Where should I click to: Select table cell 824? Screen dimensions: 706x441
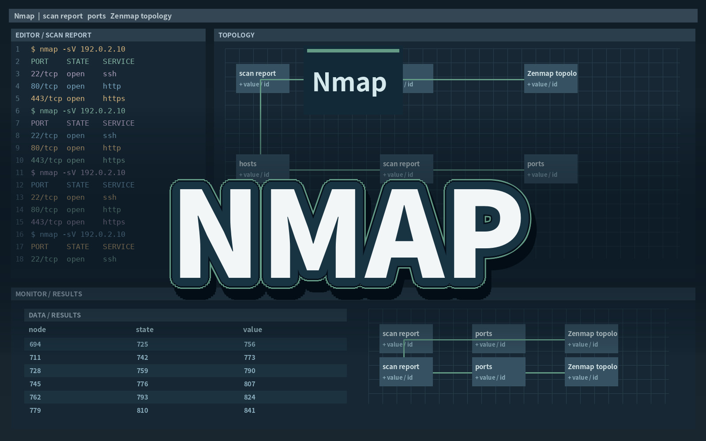coord(250,397)
